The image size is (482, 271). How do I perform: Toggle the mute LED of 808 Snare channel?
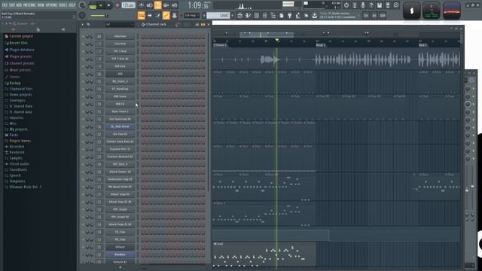click(83, 96)
